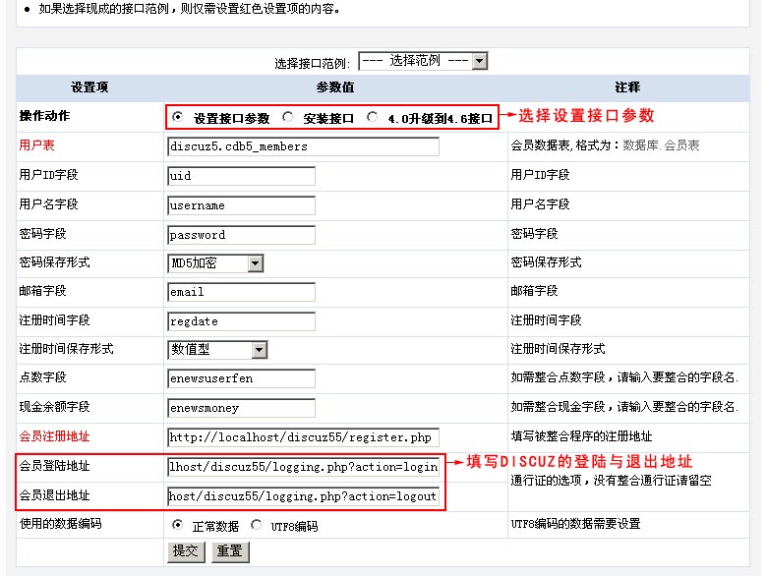Focus the enewsmoney cash balance input
The image size is (767, 576).
pos(241,408)
